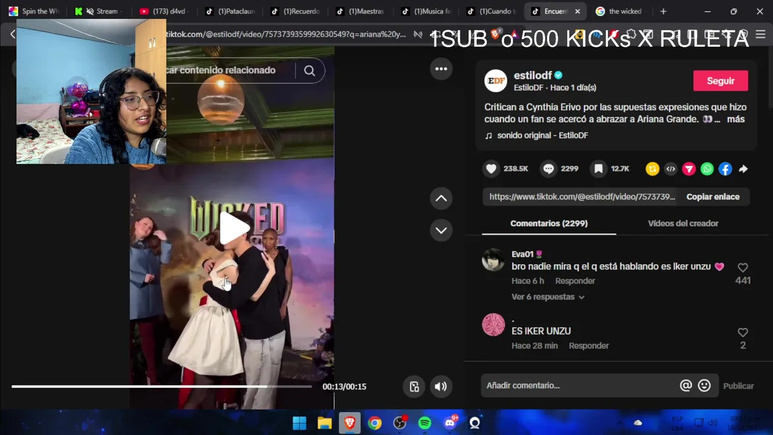This screenshot has height=435, width=773.
Task: Switch to the wicked Google tab
Action: (621, 11)
